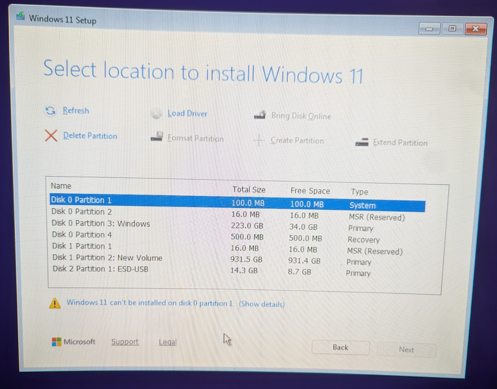Open the Legal link
This screenshot has width=497, height=389.
coord(167,342)
